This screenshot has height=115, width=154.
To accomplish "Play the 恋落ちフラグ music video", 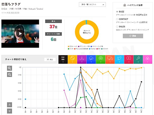I will coord(20,34).
